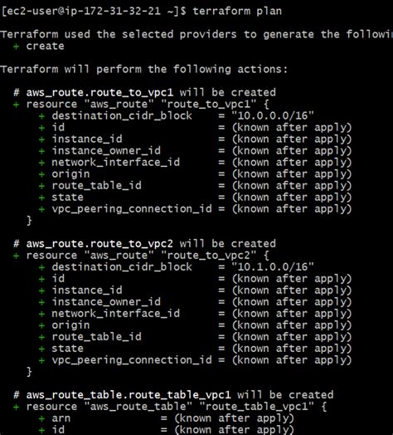Click vpc_peering_connection_id in the route_to_vpc1 block
This screenshot has height=435, width=393.
click(x=132, y=209)
